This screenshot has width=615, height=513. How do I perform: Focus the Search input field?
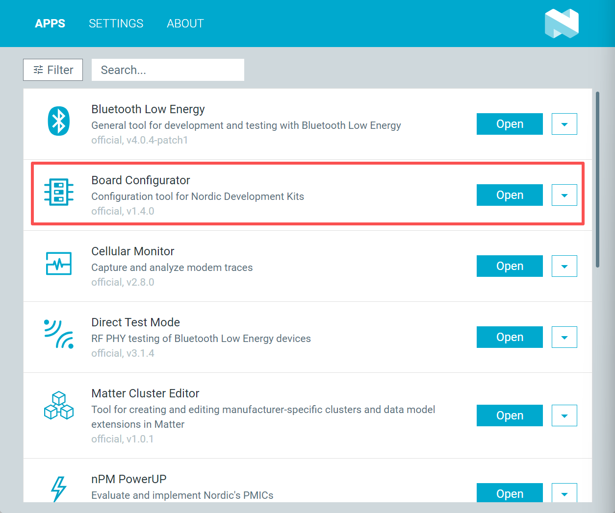click(168, 70)
